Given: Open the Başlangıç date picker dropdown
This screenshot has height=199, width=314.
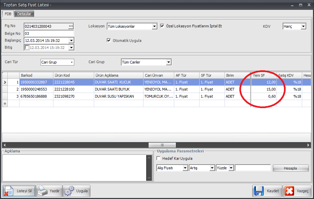Looking at the screenshot, I should pyautogui.click(x=71, y=41).
